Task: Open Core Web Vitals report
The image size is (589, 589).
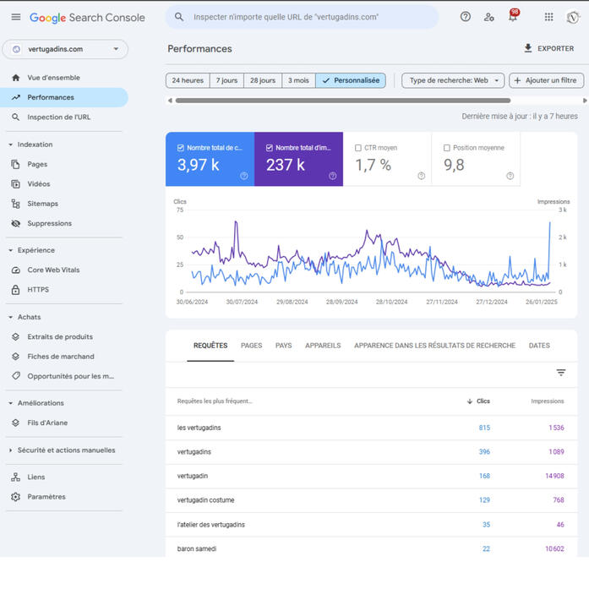Action: pyautogui.click(x=53, y=270)
